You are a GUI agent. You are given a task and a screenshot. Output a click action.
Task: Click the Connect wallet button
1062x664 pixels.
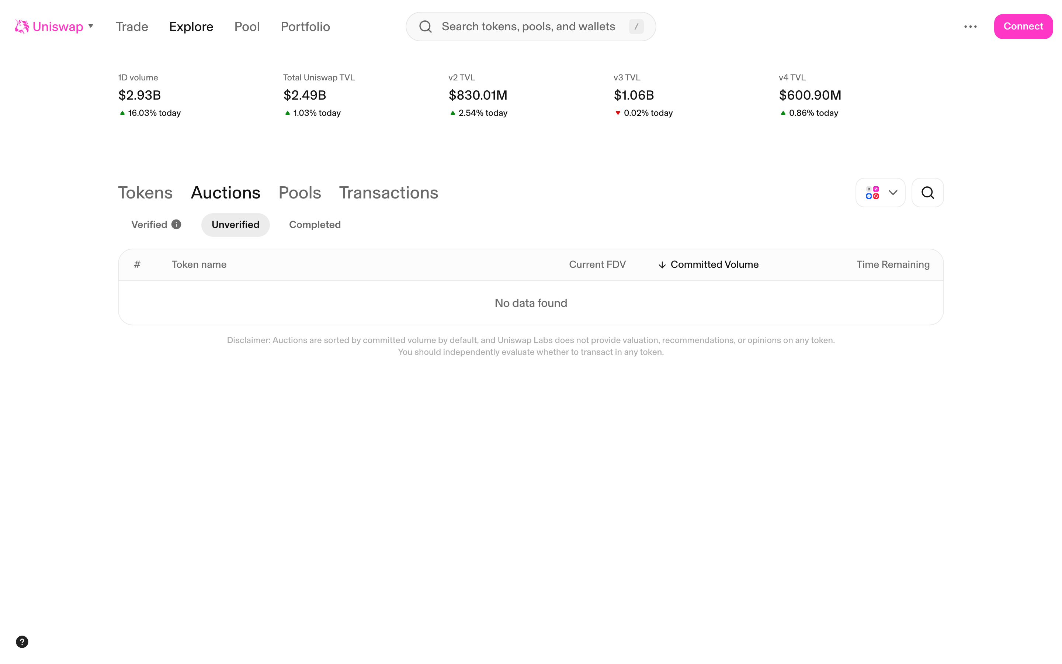[1023, 26]
